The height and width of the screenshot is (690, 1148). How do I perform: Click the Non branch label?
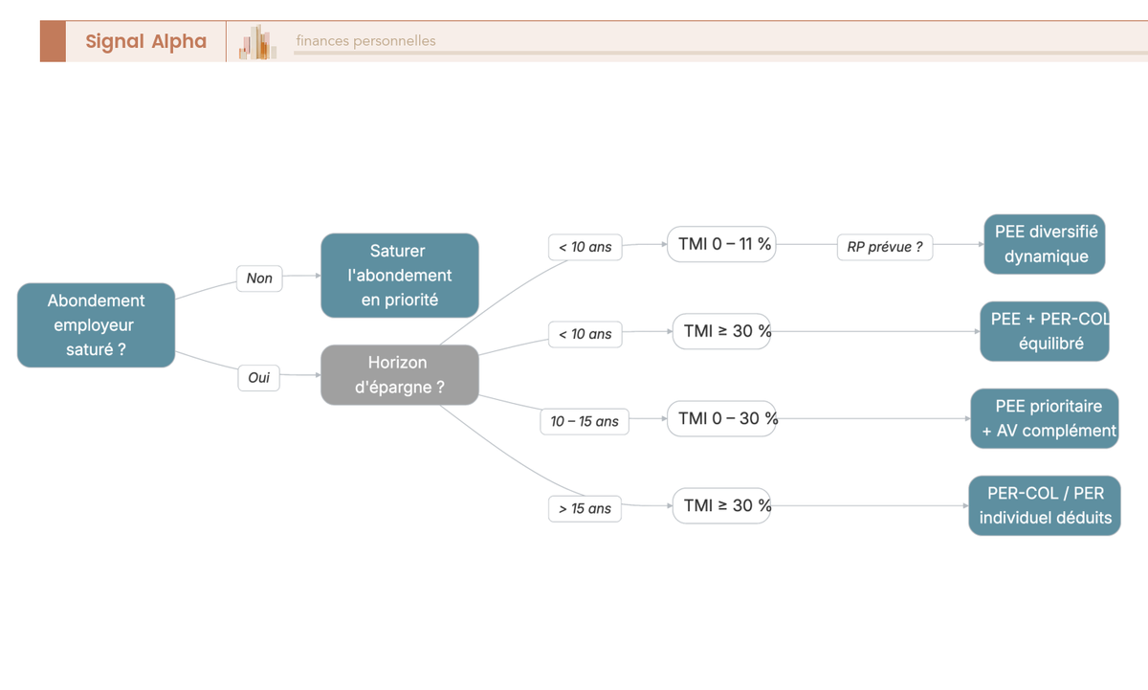(259, 278)
